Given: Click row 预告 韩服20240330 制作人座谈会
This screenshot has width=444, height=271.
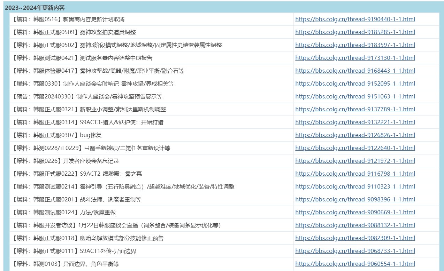Looking at the screenshot, I should [224, 97].
